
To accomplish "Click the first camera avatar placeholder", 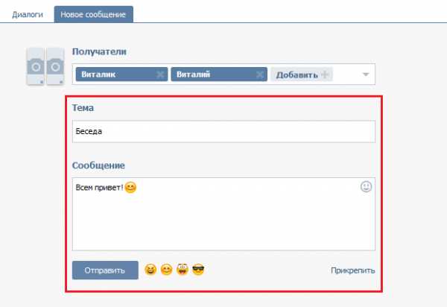I will tap(36, 66).
